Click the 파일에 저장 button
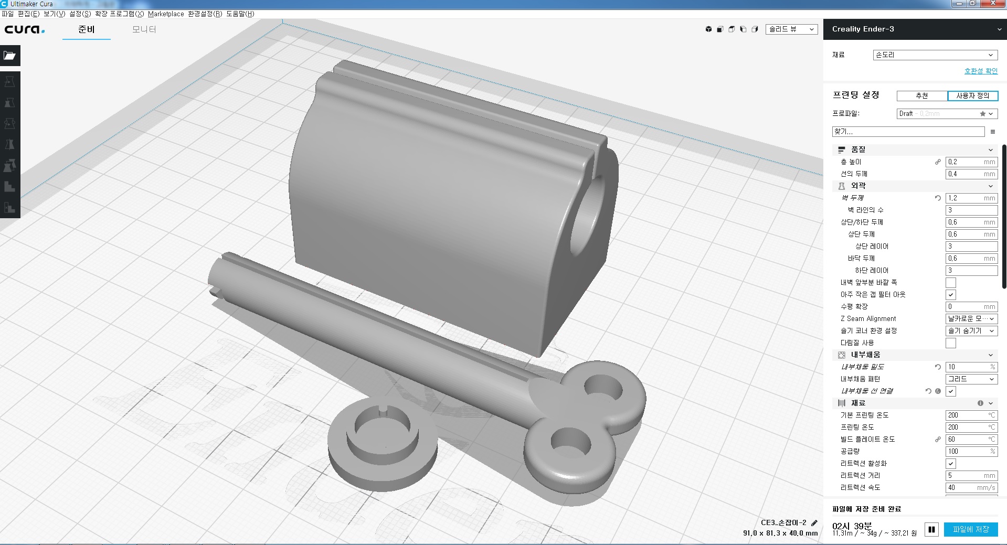 (971, 529)
